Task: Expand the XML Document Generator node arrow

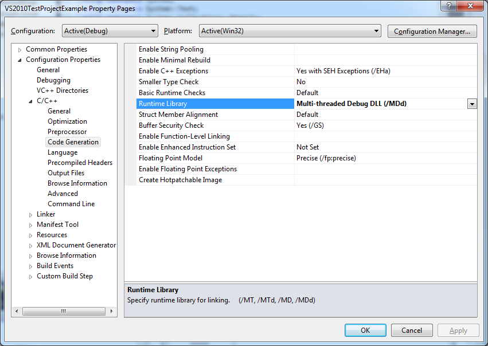Action: click(x=30, y=246)
